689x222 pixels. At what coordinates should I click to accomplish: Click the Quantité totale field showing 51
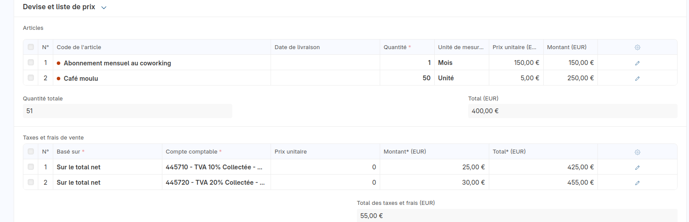click(128, 111)
